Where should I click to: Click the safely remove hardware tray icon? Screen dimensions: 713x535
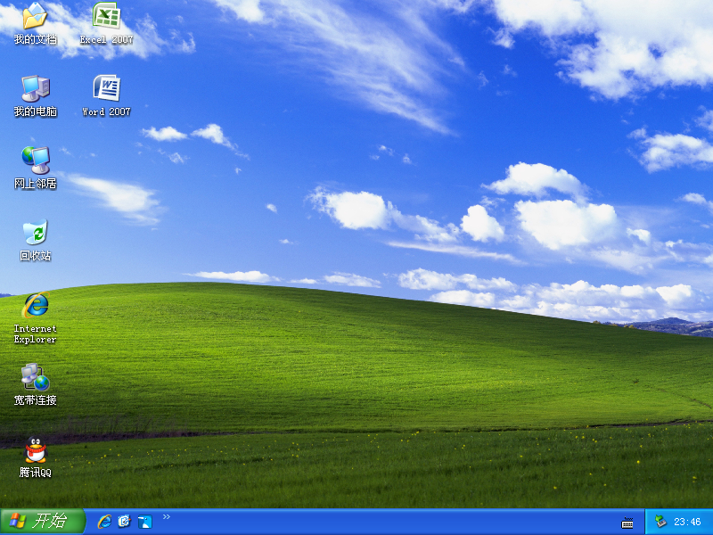660,522
